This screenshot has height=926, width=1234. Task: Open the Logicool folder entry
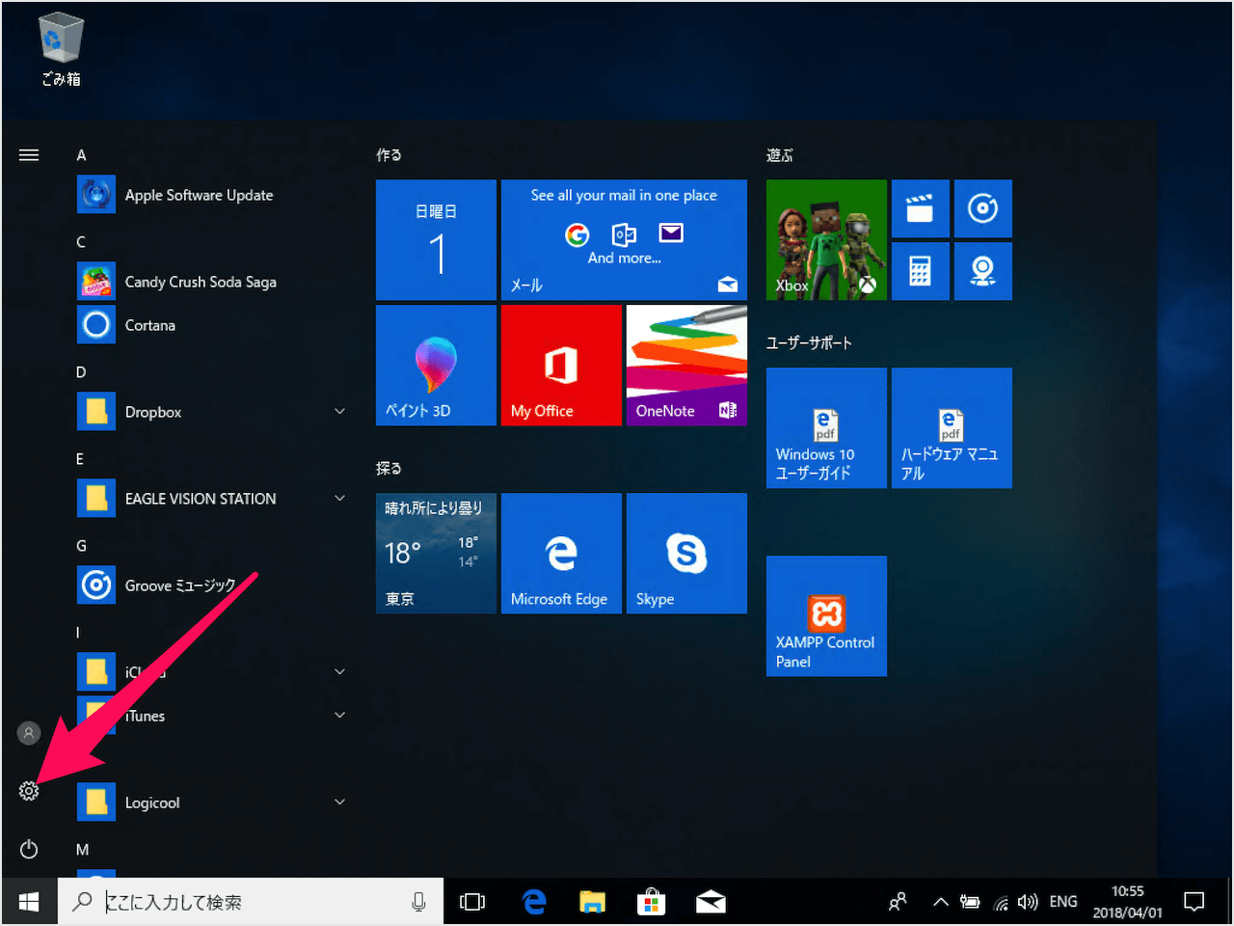click(212, 803)
